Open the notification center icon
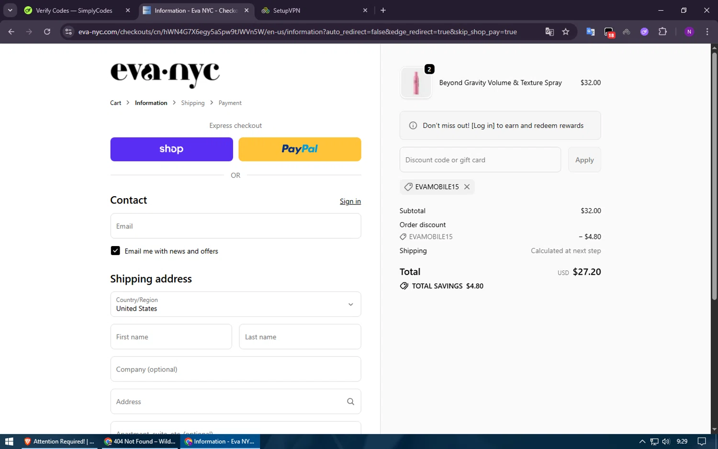Screen dimensions: 718x449 coord(702,441)
